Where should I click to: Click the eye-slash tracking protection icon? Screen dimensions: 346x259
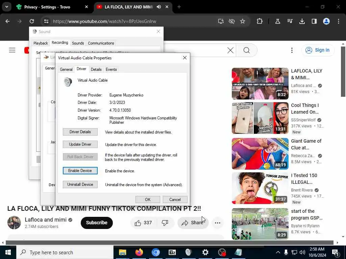tap(232, 21)
